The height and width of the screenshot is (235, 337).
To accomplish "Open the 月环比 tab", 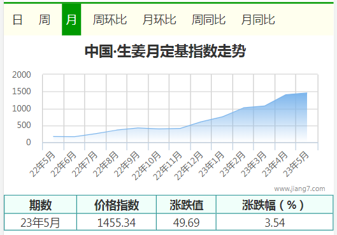I will click(x=159, y=20).
